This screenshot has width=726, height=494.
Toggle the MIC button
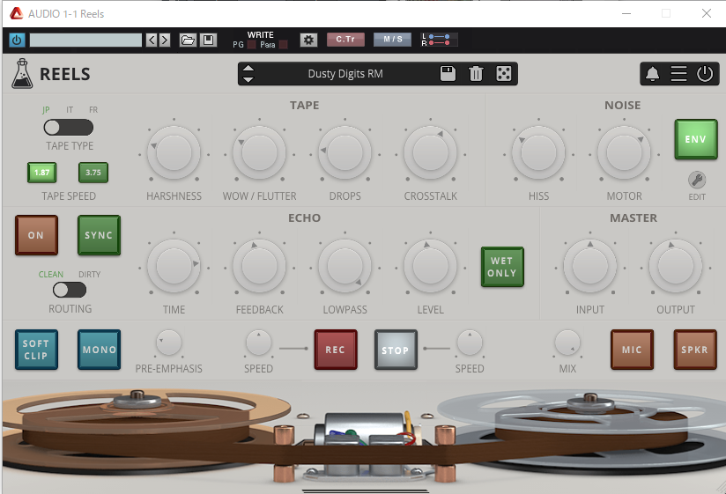pyautogui.click(x=632, y=350)
